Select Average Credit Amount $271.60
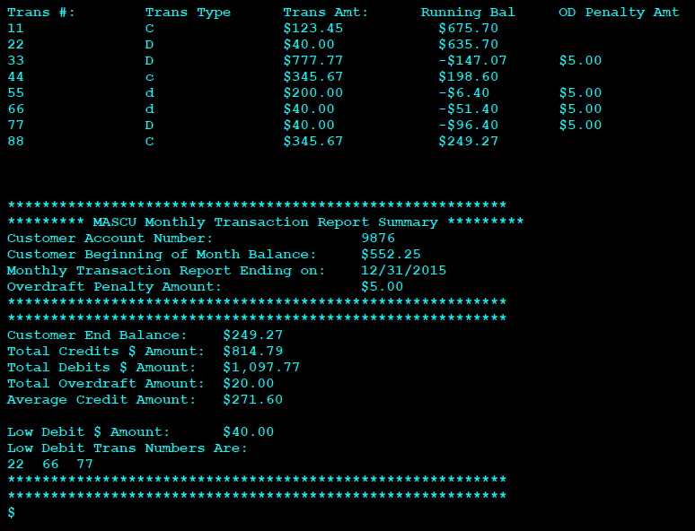The height and width of the screenshot is (531, 695). click(252, 400)
